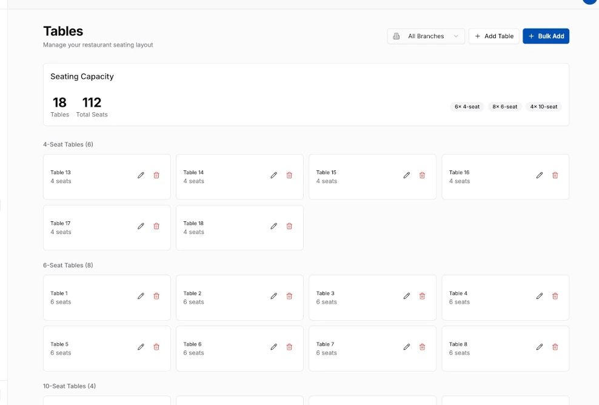
Task: Delete Table 14 with the trash icon
Action: (x=289, y=175)
